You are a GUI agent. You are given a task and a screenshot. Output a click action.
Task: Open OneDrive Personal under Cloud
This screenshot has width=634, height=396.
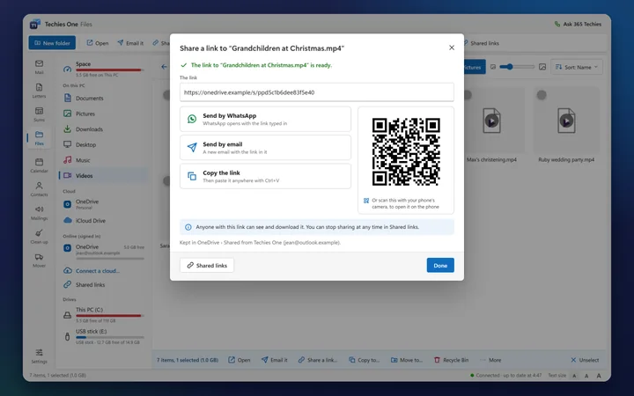(103, 204)
